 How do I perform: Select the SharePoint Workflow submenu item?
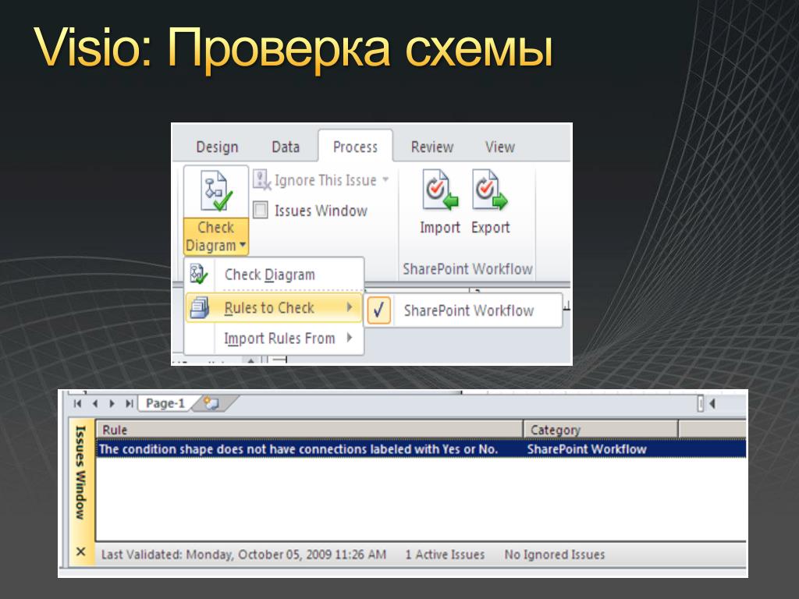coord(463,310)
